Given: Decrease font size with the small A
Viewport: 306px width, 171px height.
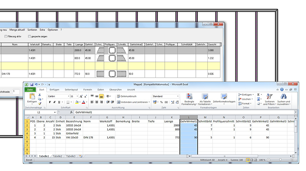Looking at the screenshot, I should [86, 96].
